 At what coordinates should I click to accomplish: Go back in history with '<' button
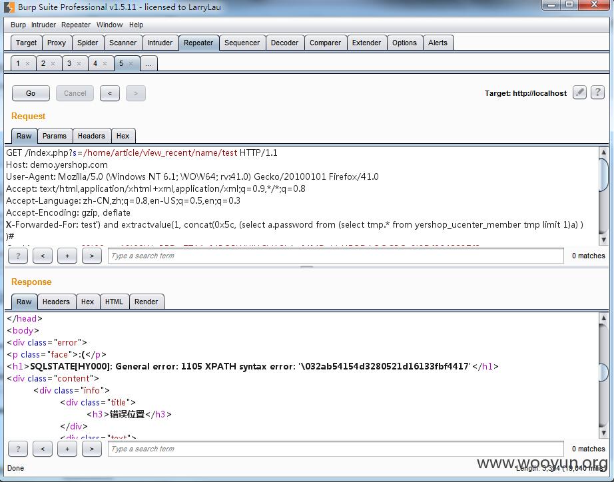[110, 93]
